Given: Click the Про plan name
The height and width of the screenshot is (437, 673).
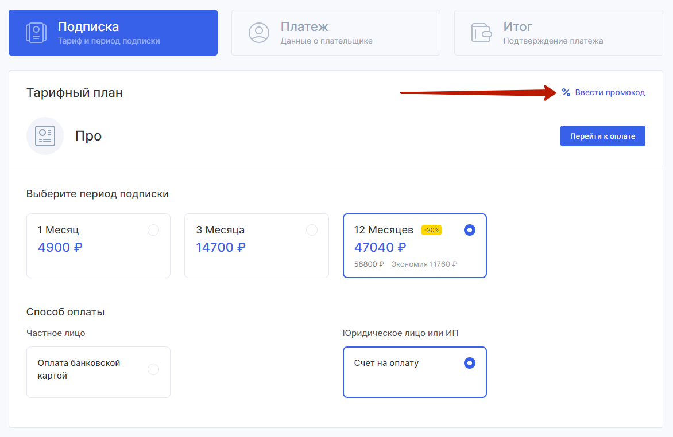Looking at the screenshot, I should click(x=88, y=136).
